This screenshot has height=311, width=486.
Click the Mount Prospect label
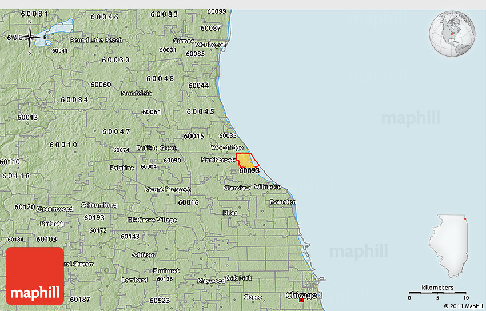pos(167,189)
